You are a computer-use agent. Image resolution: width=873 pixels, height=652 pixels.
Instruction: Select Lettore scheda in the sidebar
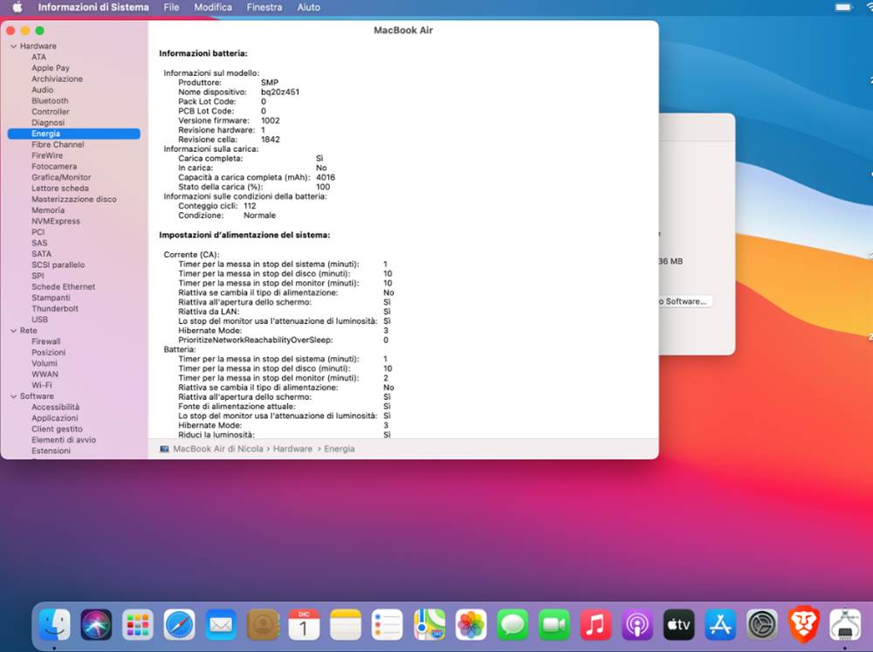pos(60,189)
